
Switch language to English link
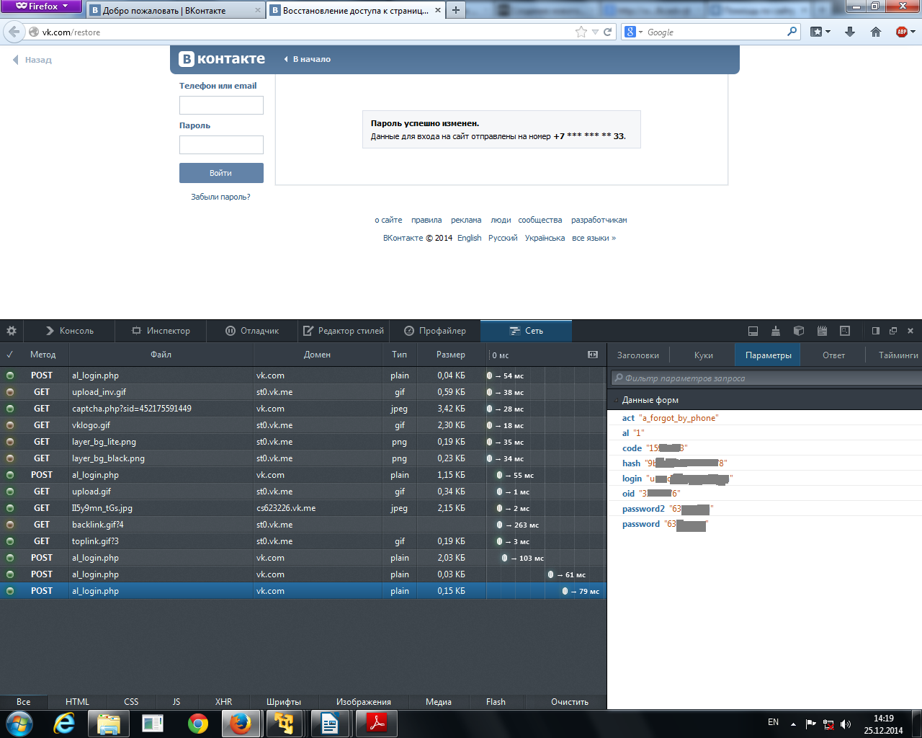pos(469,238)
